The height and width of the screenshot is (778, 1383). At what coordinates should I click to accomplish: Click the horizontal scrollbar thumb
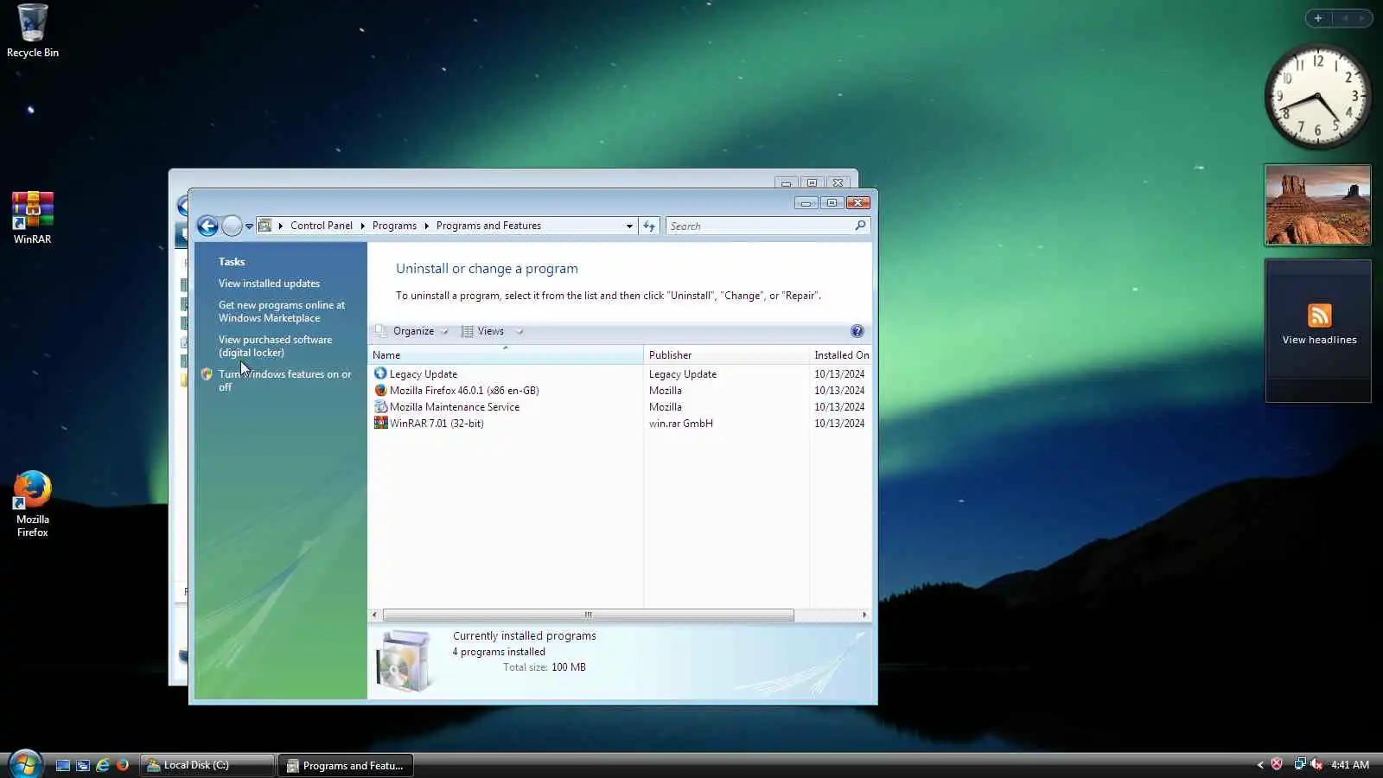[588, 615]
